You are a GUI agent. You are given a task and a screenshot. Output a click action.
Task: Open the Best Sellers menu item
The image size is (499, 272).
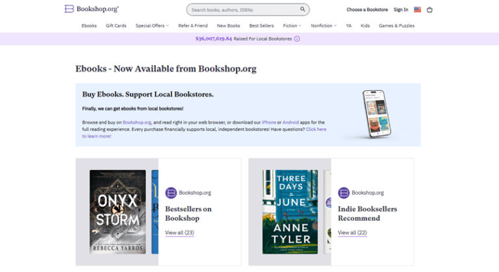(262, 26)
